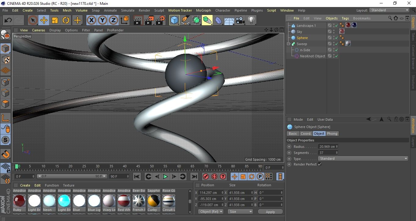This screenshot has width=416, height=221.
Task: Switch to Model mode cube icon
Action: (5, 48)
